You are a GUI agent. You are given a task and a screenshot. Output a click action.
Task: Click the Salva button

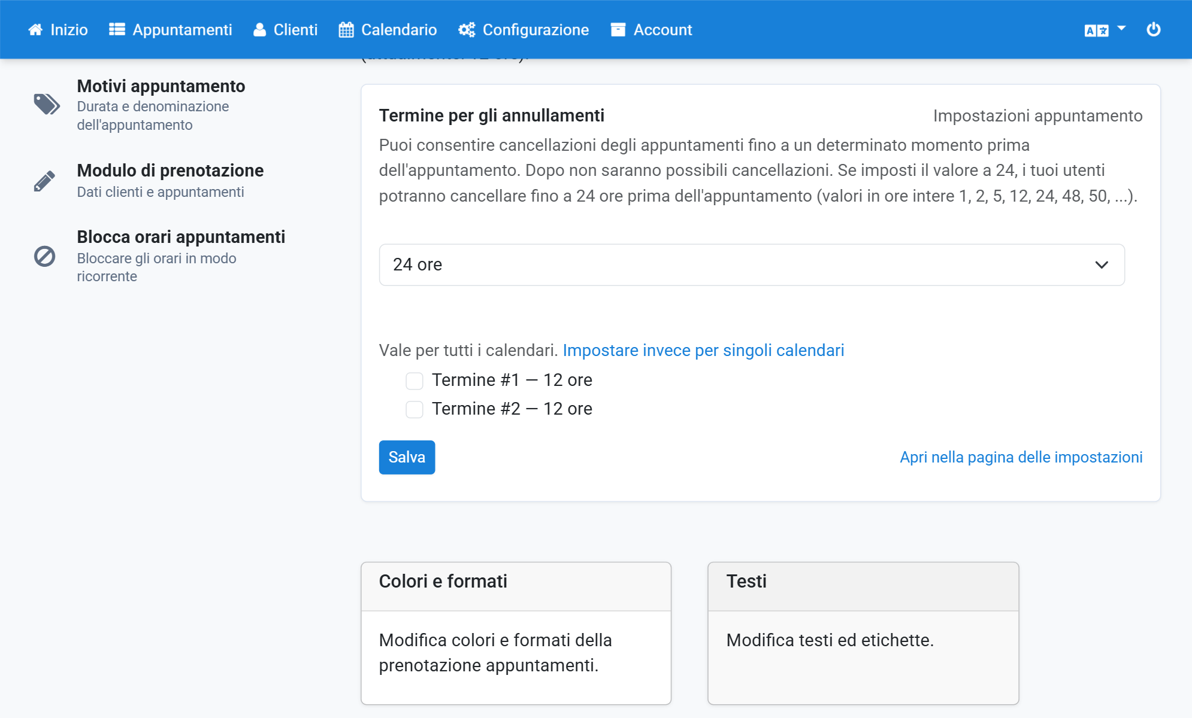click(407, 457)
